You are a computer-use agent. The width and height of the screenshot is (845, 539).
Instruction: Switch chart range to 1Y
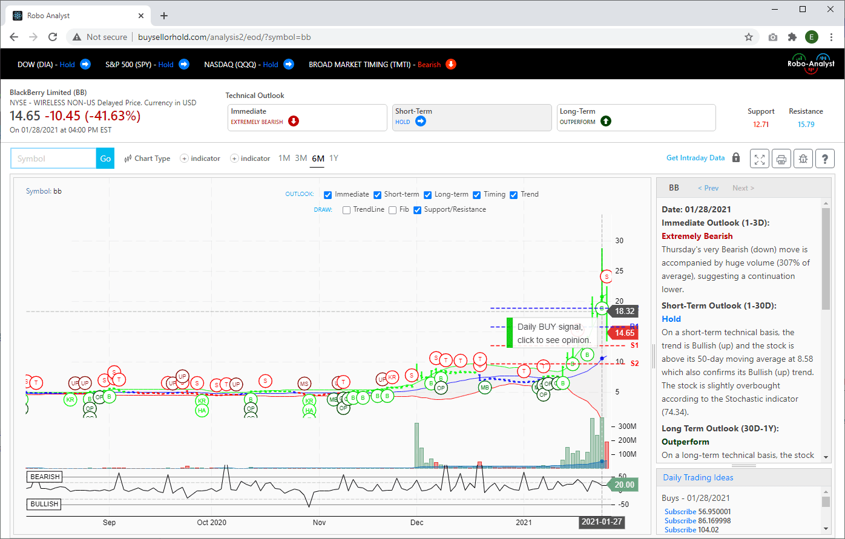334,158
